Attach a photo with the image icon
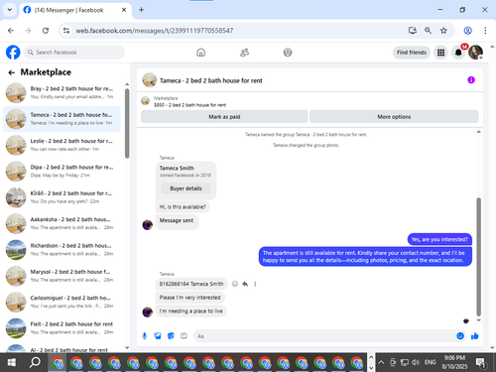Viewport: 496px width, 372px height. click(x=158, y=336)
